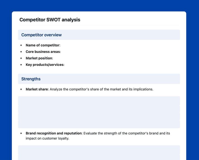Viewport: 199px width, 160px height.
Task: Select the "Competitor overview" section heading
Action: tap(41, 35)
